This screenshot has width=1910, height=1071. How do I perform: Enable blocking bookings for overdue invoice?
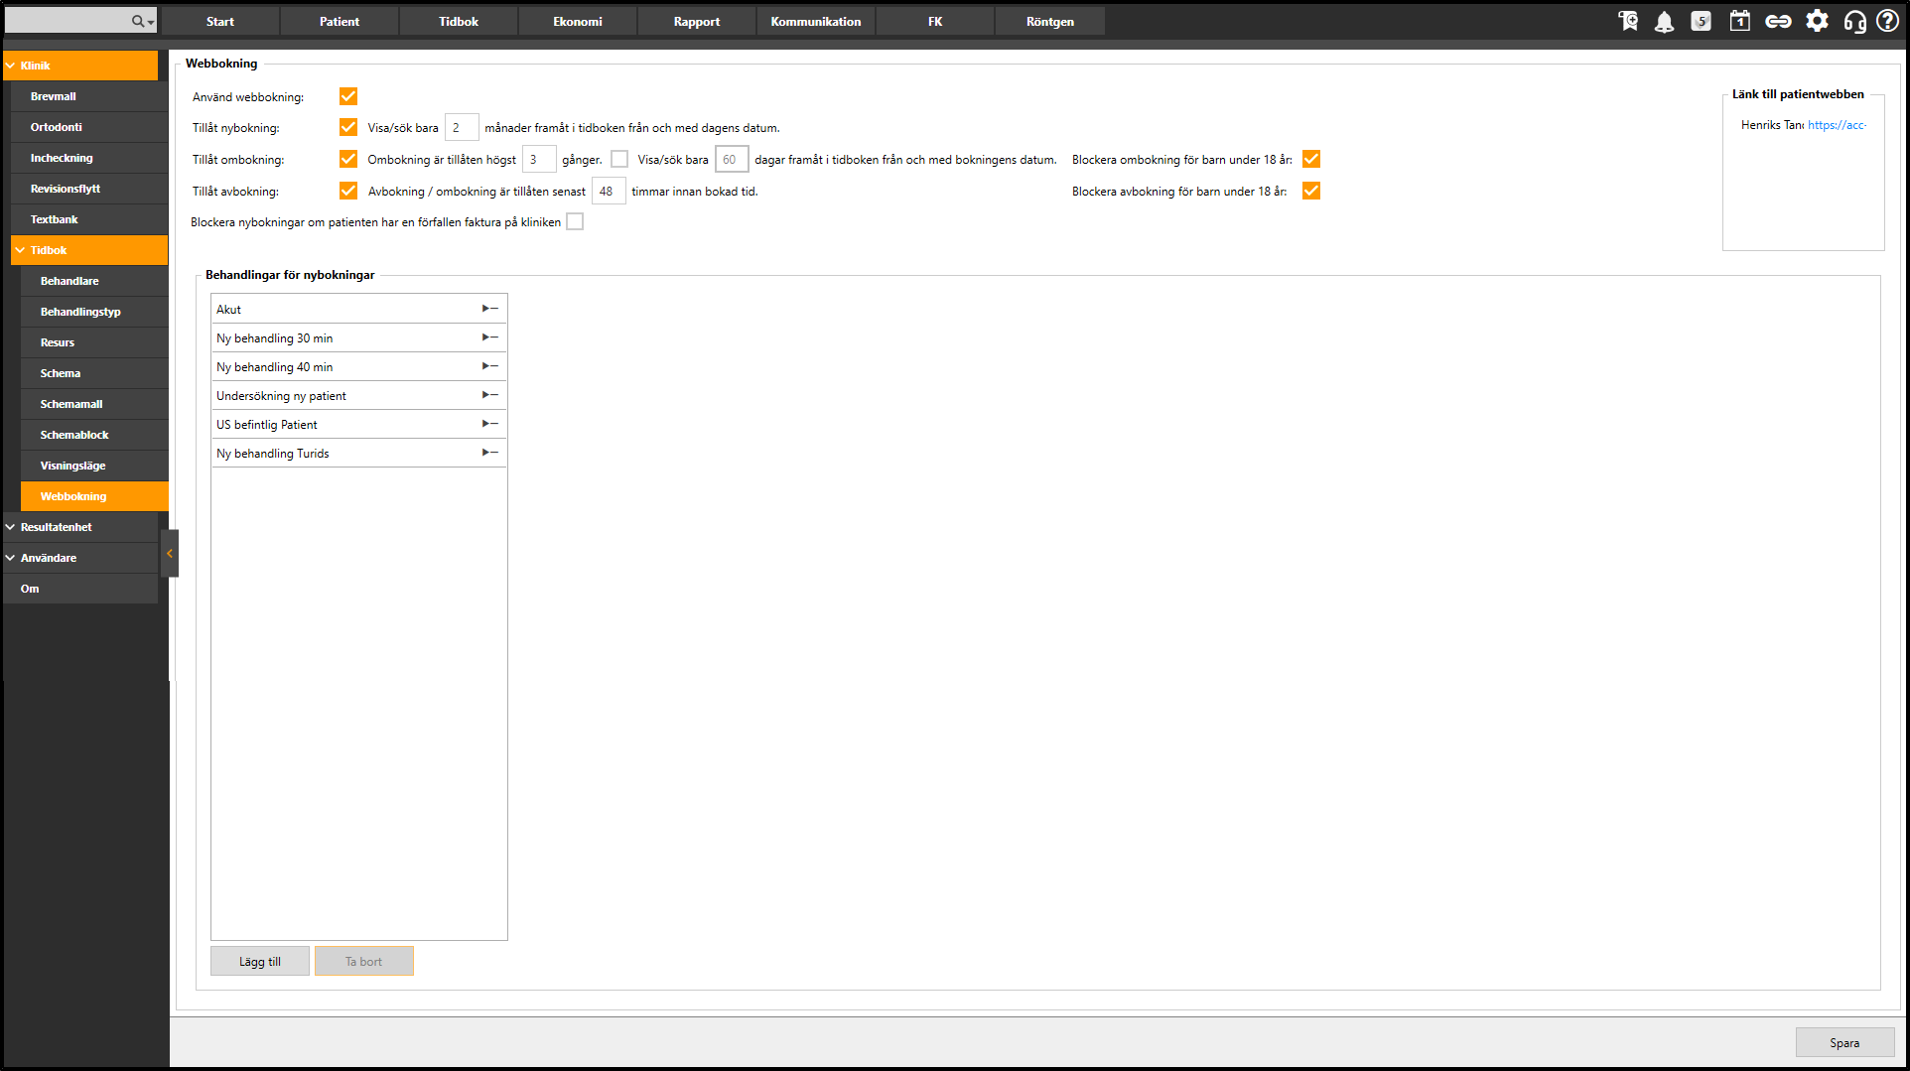(x=575, y=222)
